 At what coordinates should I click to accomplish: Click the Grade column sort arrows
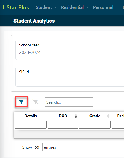108,116
